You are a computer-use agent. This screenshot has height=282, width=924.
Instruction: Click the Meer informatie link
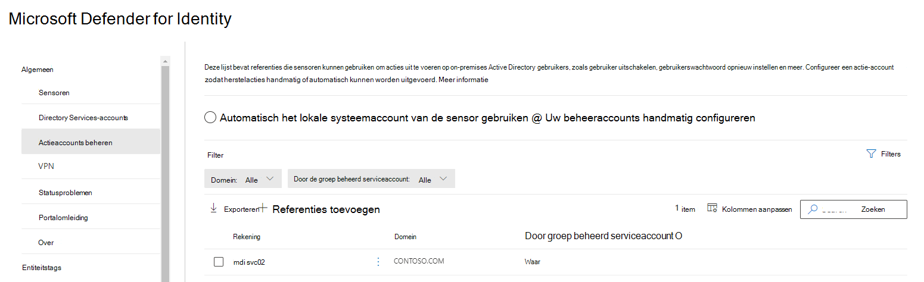(463, 80)
